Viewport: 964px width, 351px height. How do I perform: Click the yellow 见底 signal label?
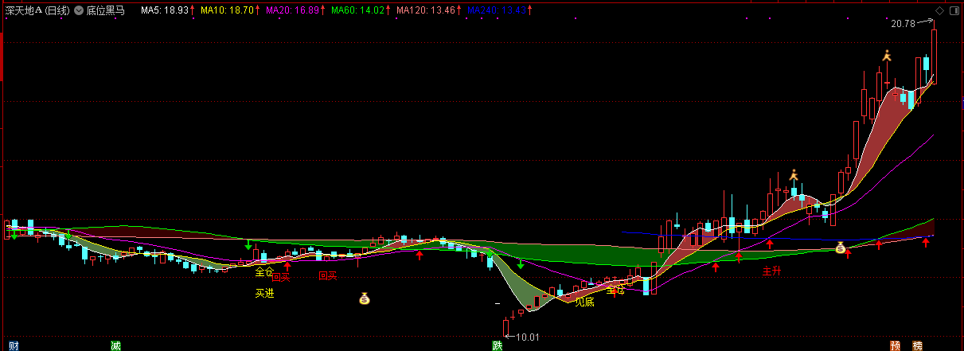click(x=584, y=302)
